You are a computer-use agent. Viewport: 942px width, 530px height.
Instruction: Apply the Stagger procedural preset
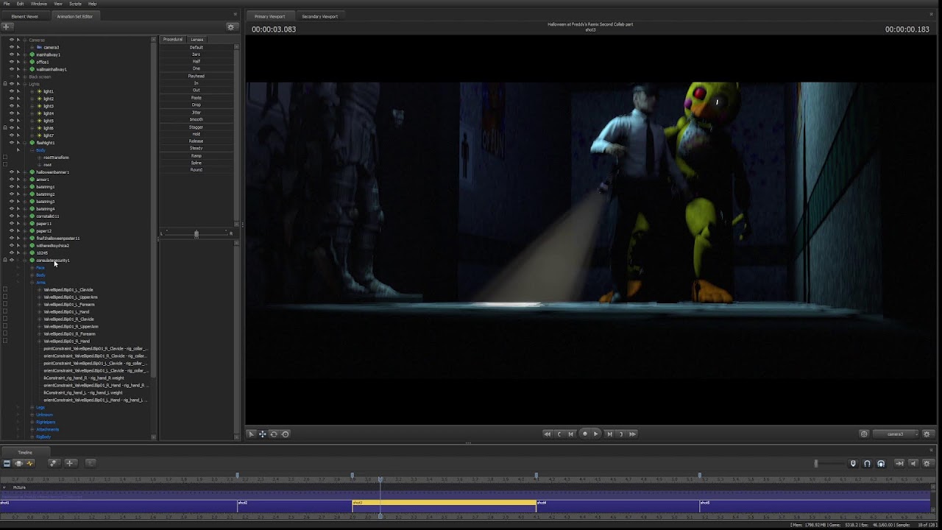pyautogui.click(x=196, y=127)
